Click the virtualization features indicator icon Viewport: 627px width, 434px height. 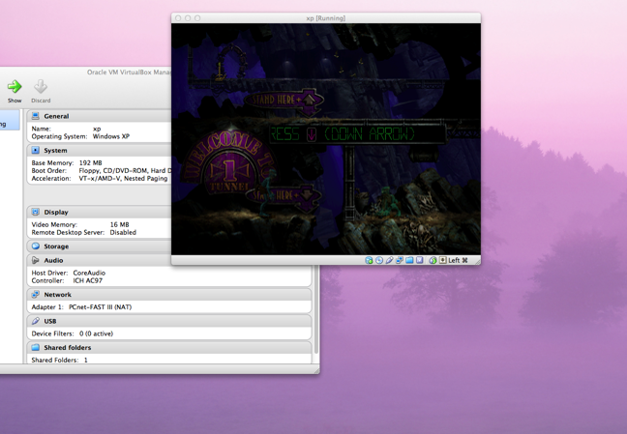click(x=420, y=260)
